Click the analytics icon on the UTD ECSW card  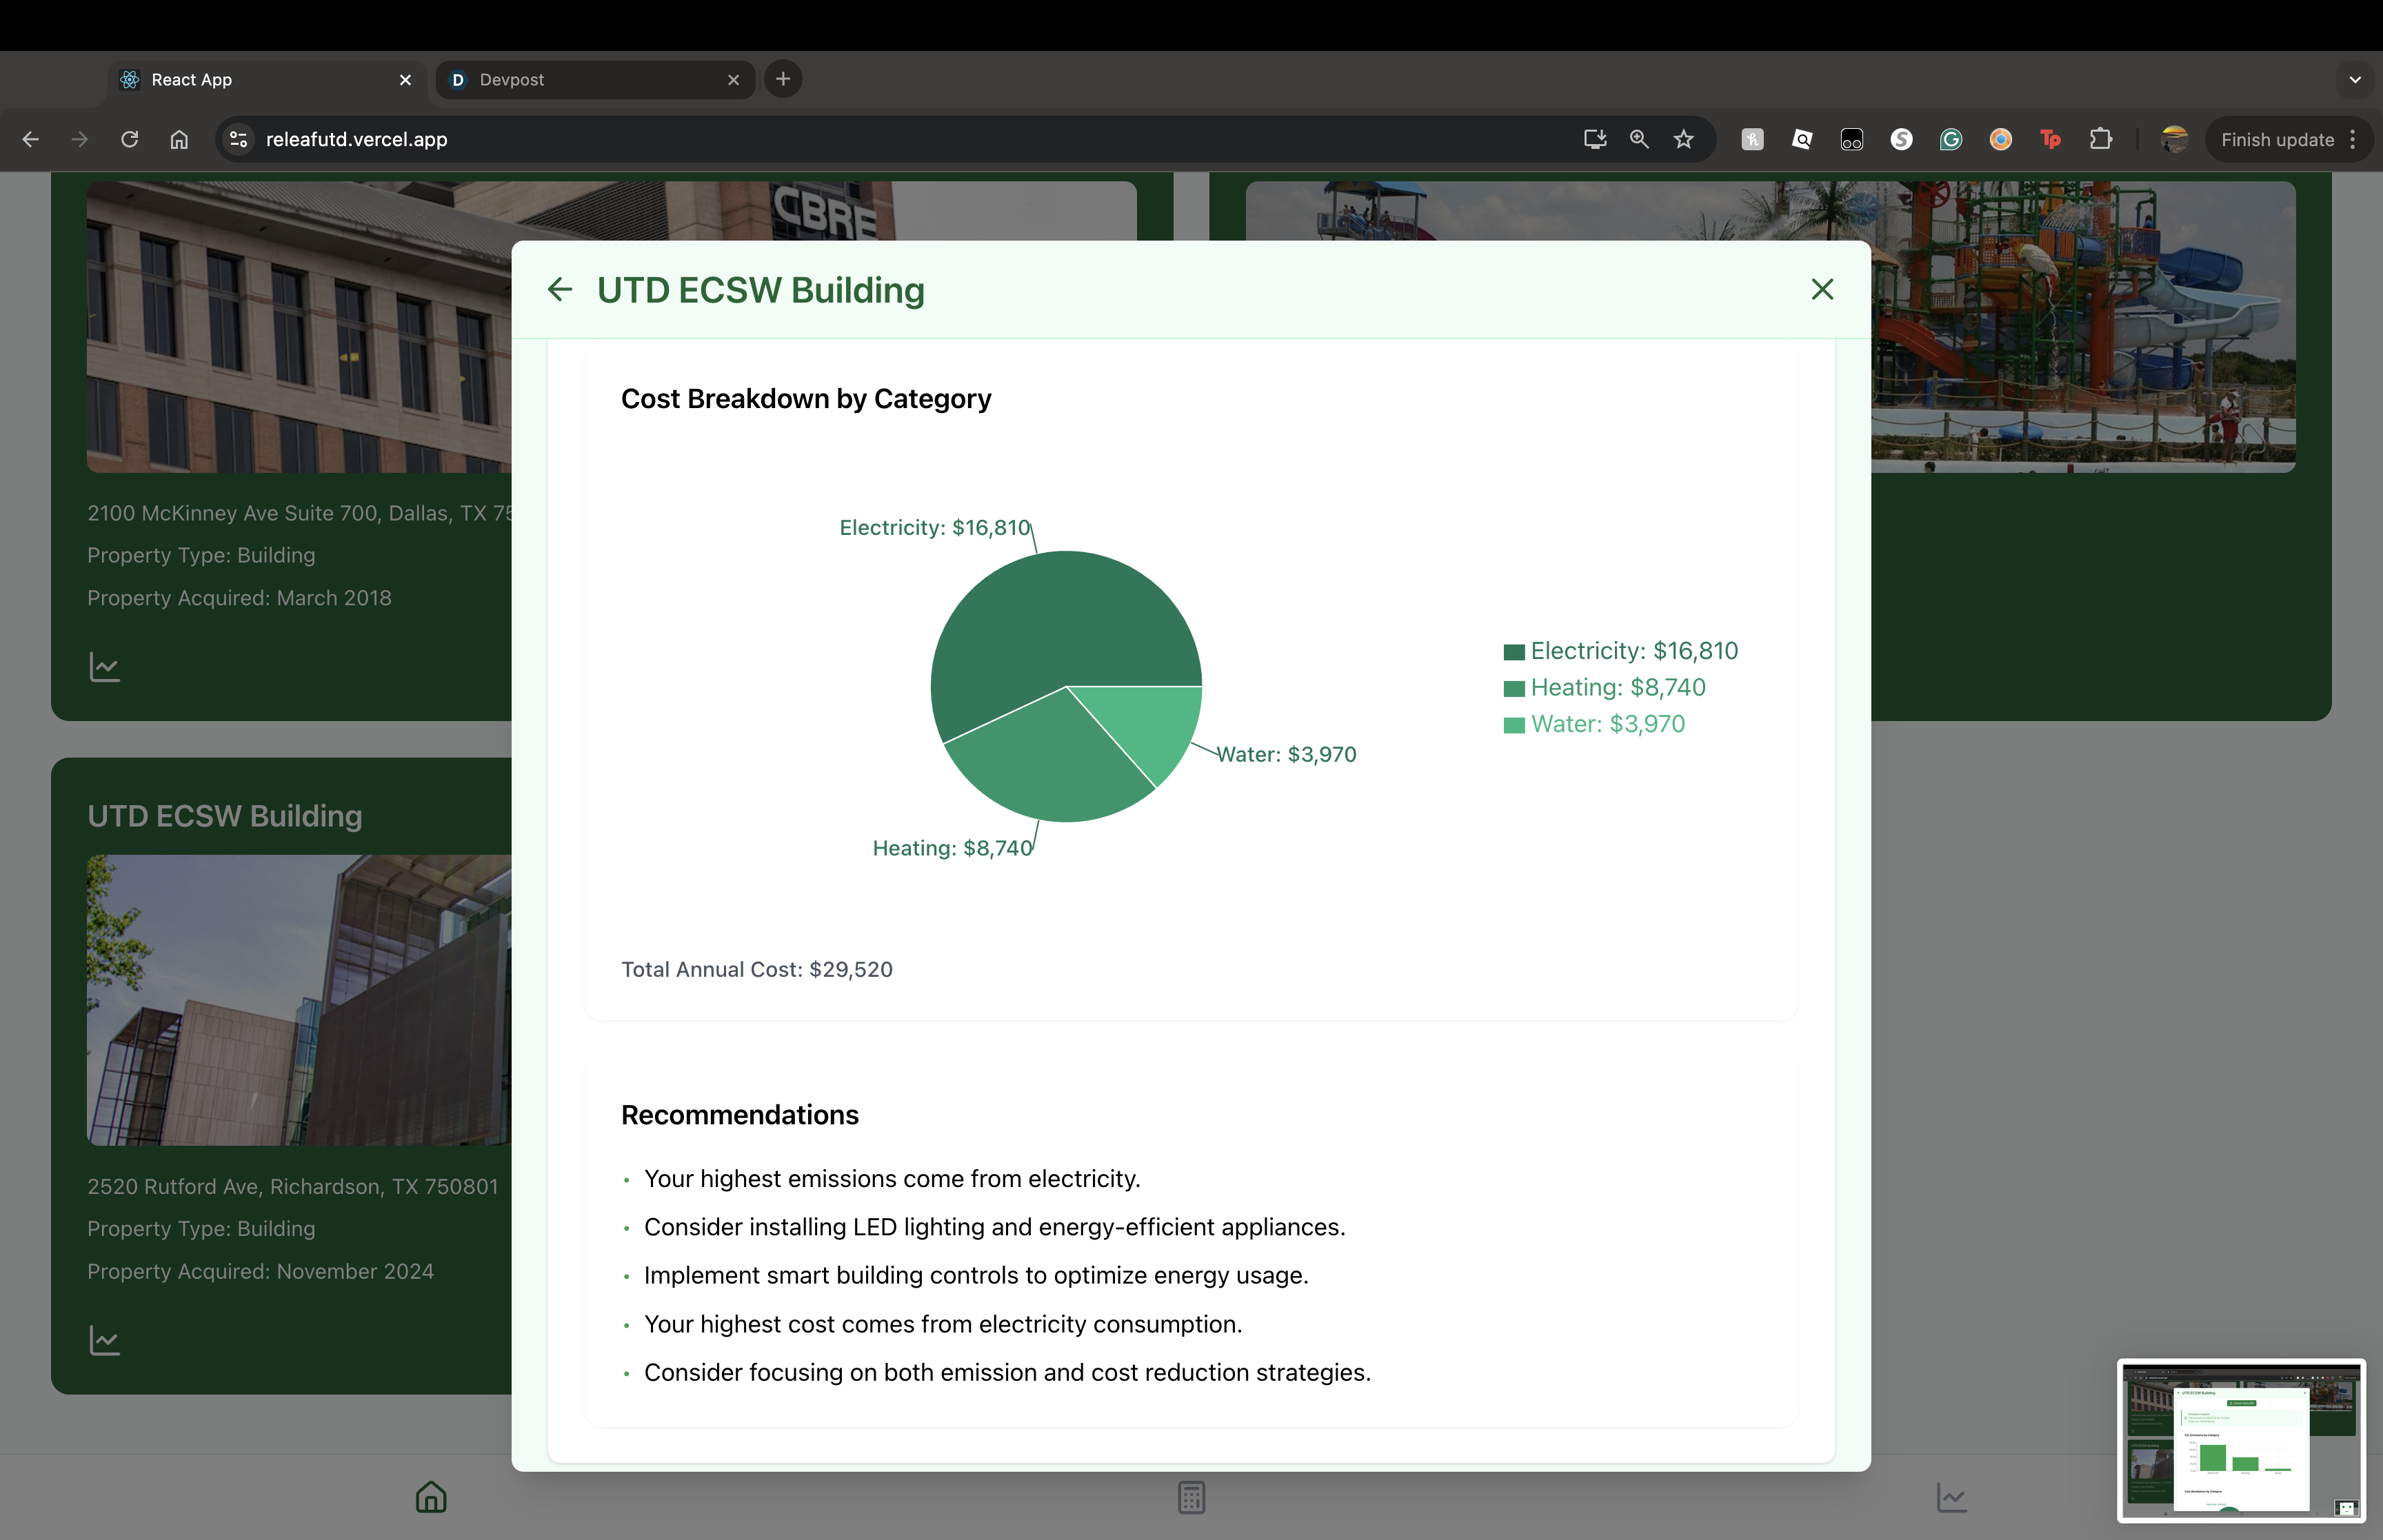(105, 1340)
